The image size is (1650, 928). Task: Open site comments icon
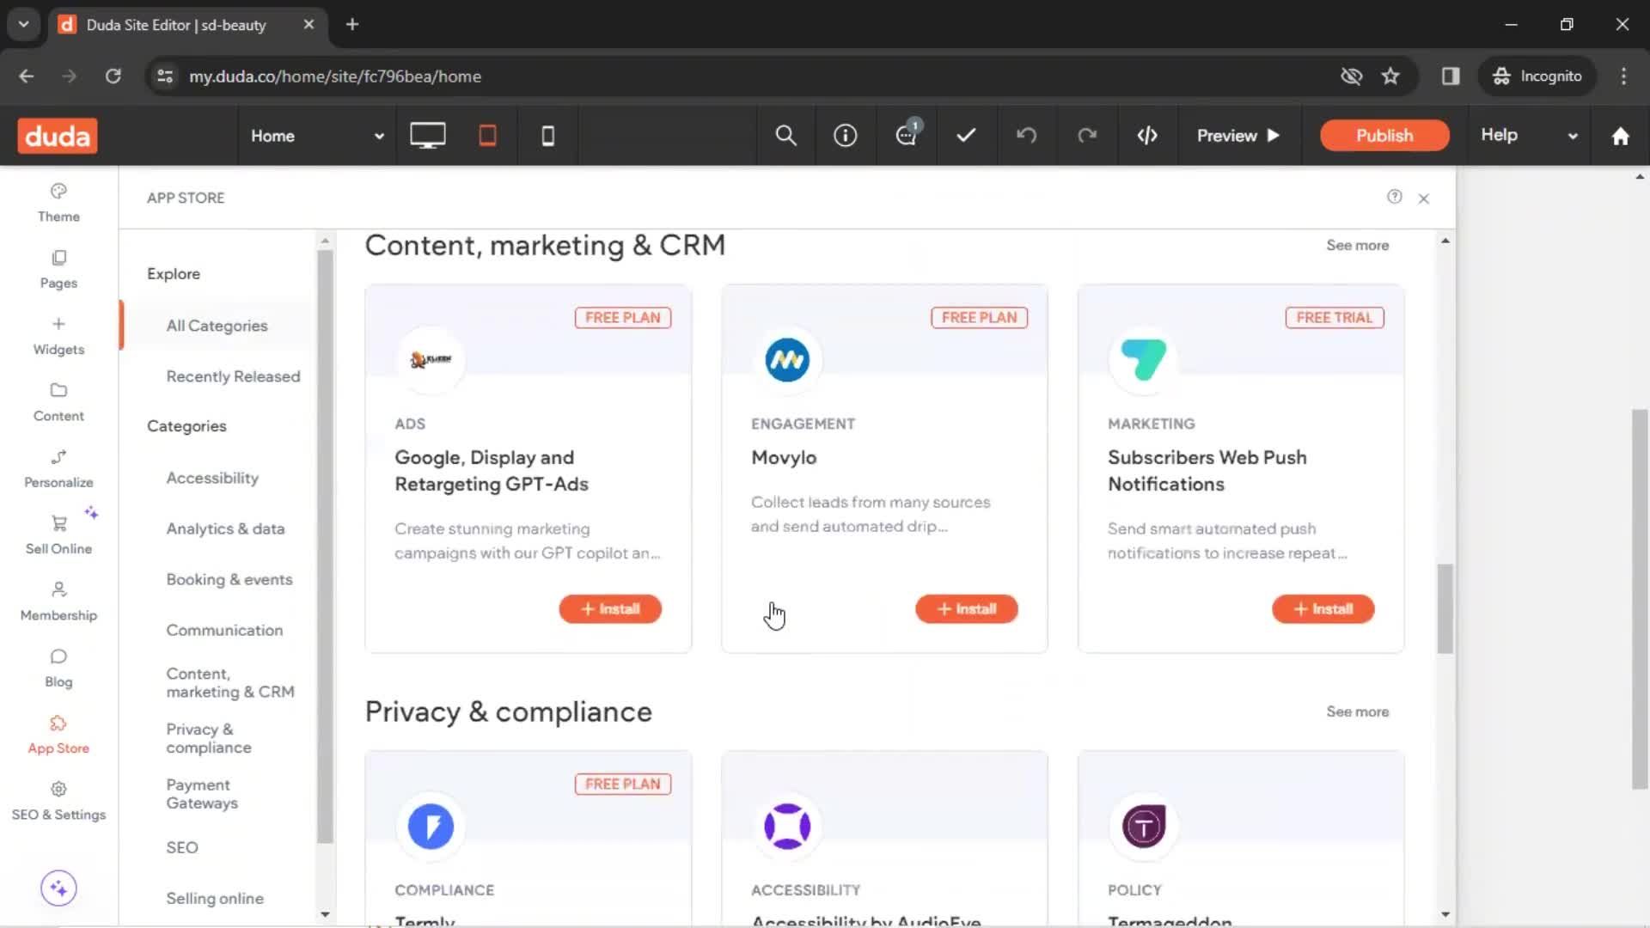(907, 134)
